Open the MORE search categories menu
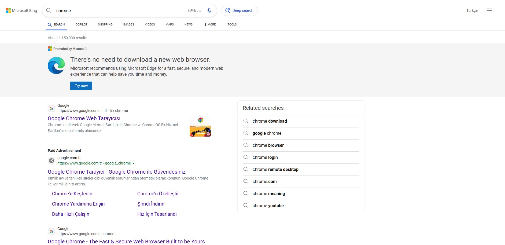 click(x=210, y=24)
